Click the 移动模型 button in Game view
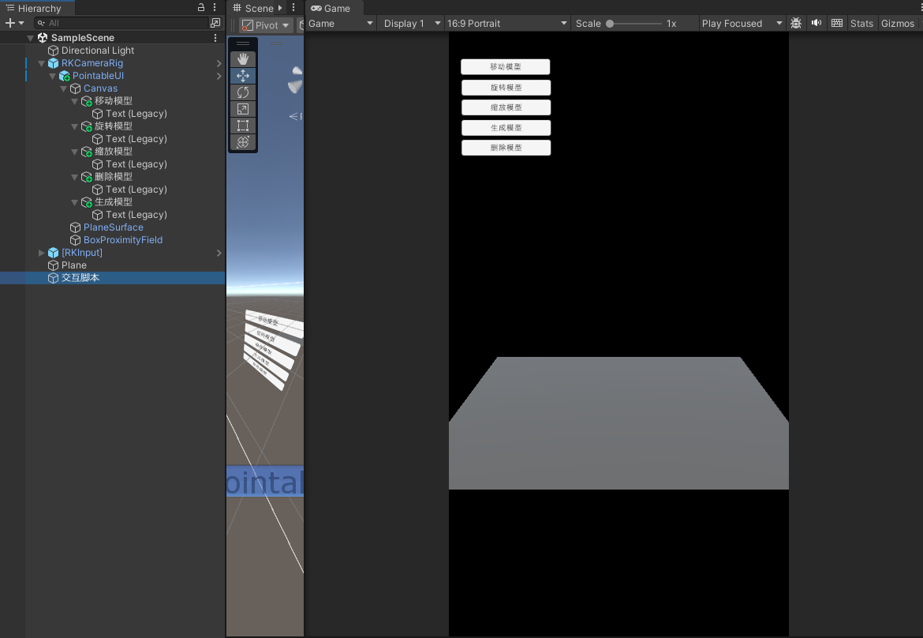Viewport: 923px width, 638px height. (506, 67)
